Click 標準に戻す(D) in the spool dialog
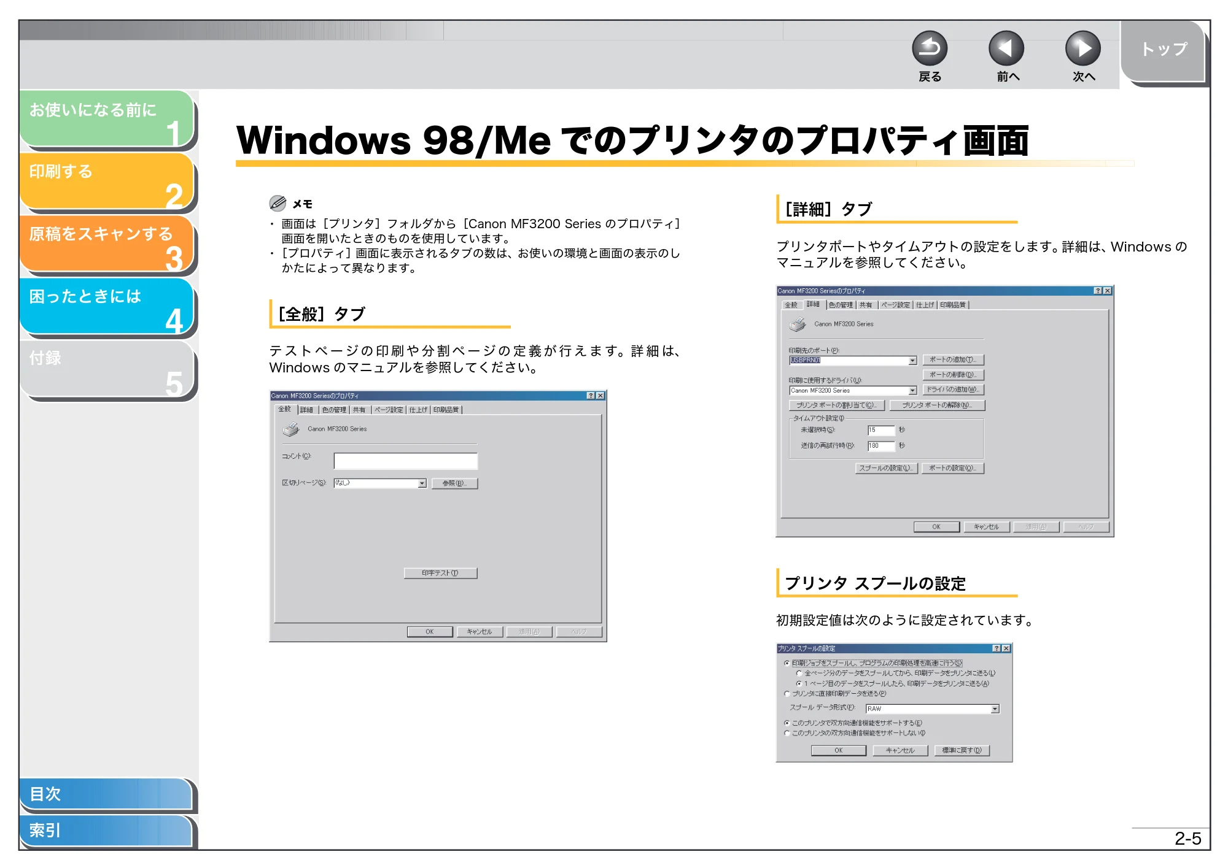 point(962,750)
